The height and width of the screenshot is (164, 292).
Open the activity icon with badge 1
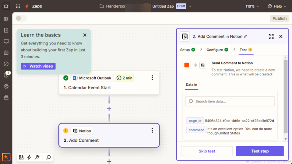tap(7, 75)
